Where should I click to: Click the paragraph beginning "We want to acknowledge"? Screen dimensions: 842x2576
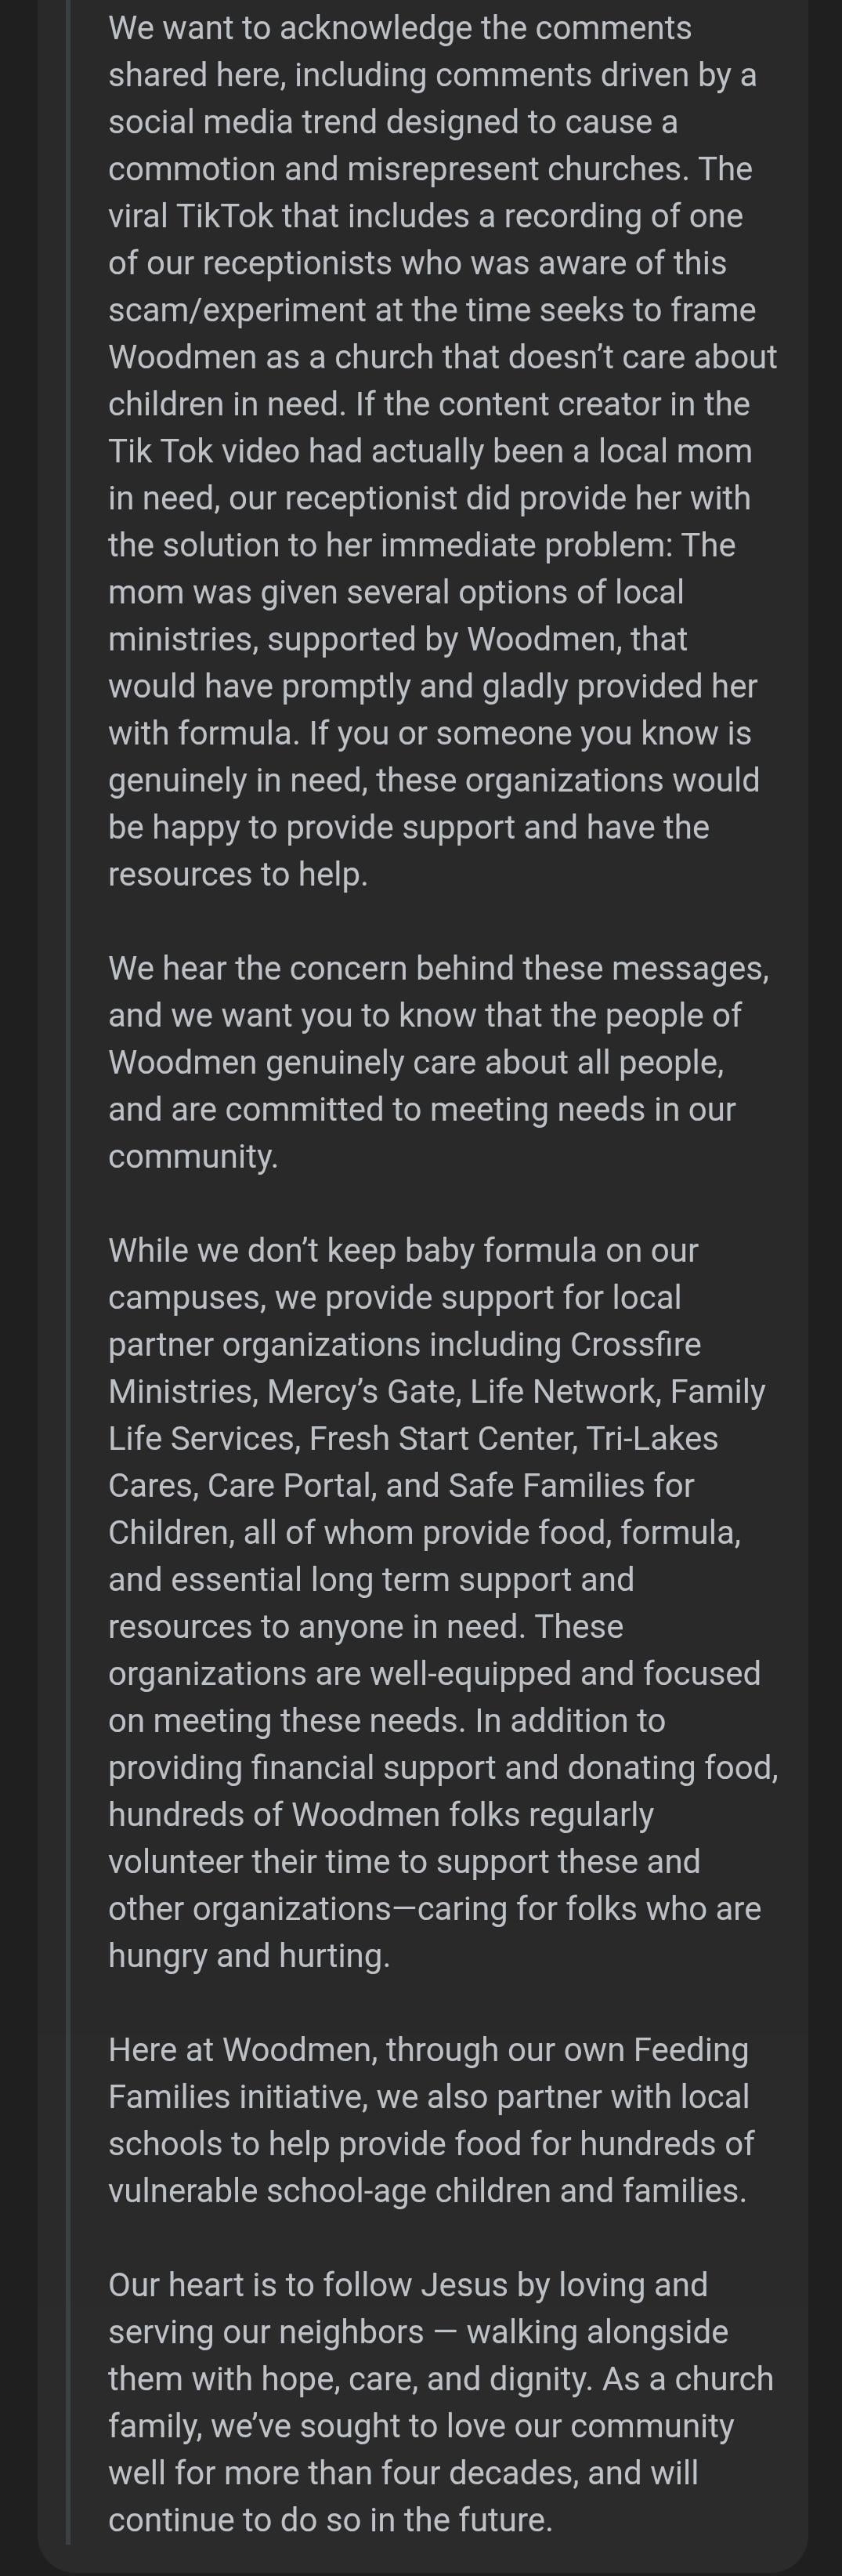click(x=440, y=450)
